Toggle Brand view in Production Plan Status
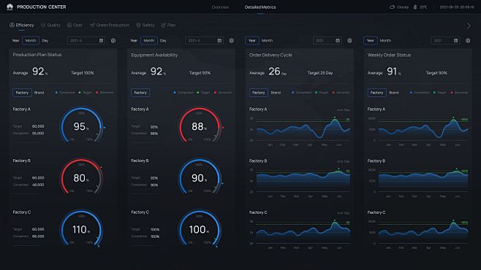Viewport: 481px width, 270px height. click(39, 93)
